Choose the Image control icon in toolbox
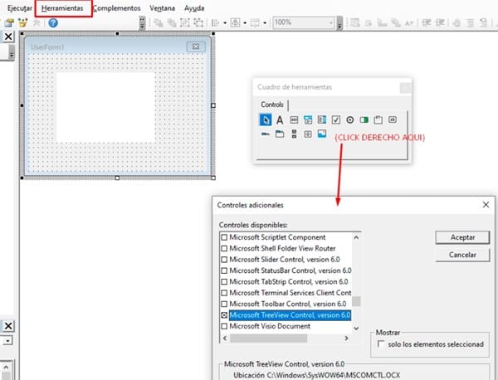Viewport: 498px width, 380px height. (322, 134)
